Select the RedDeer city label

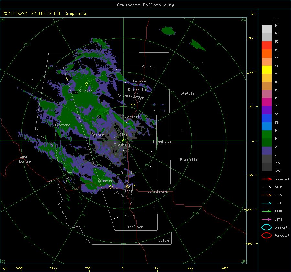pos(137,98)
